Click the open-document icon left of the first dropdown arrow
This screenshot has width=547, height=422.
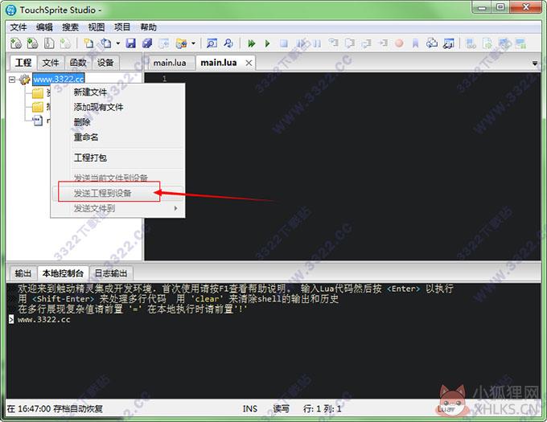coord(105,43)
